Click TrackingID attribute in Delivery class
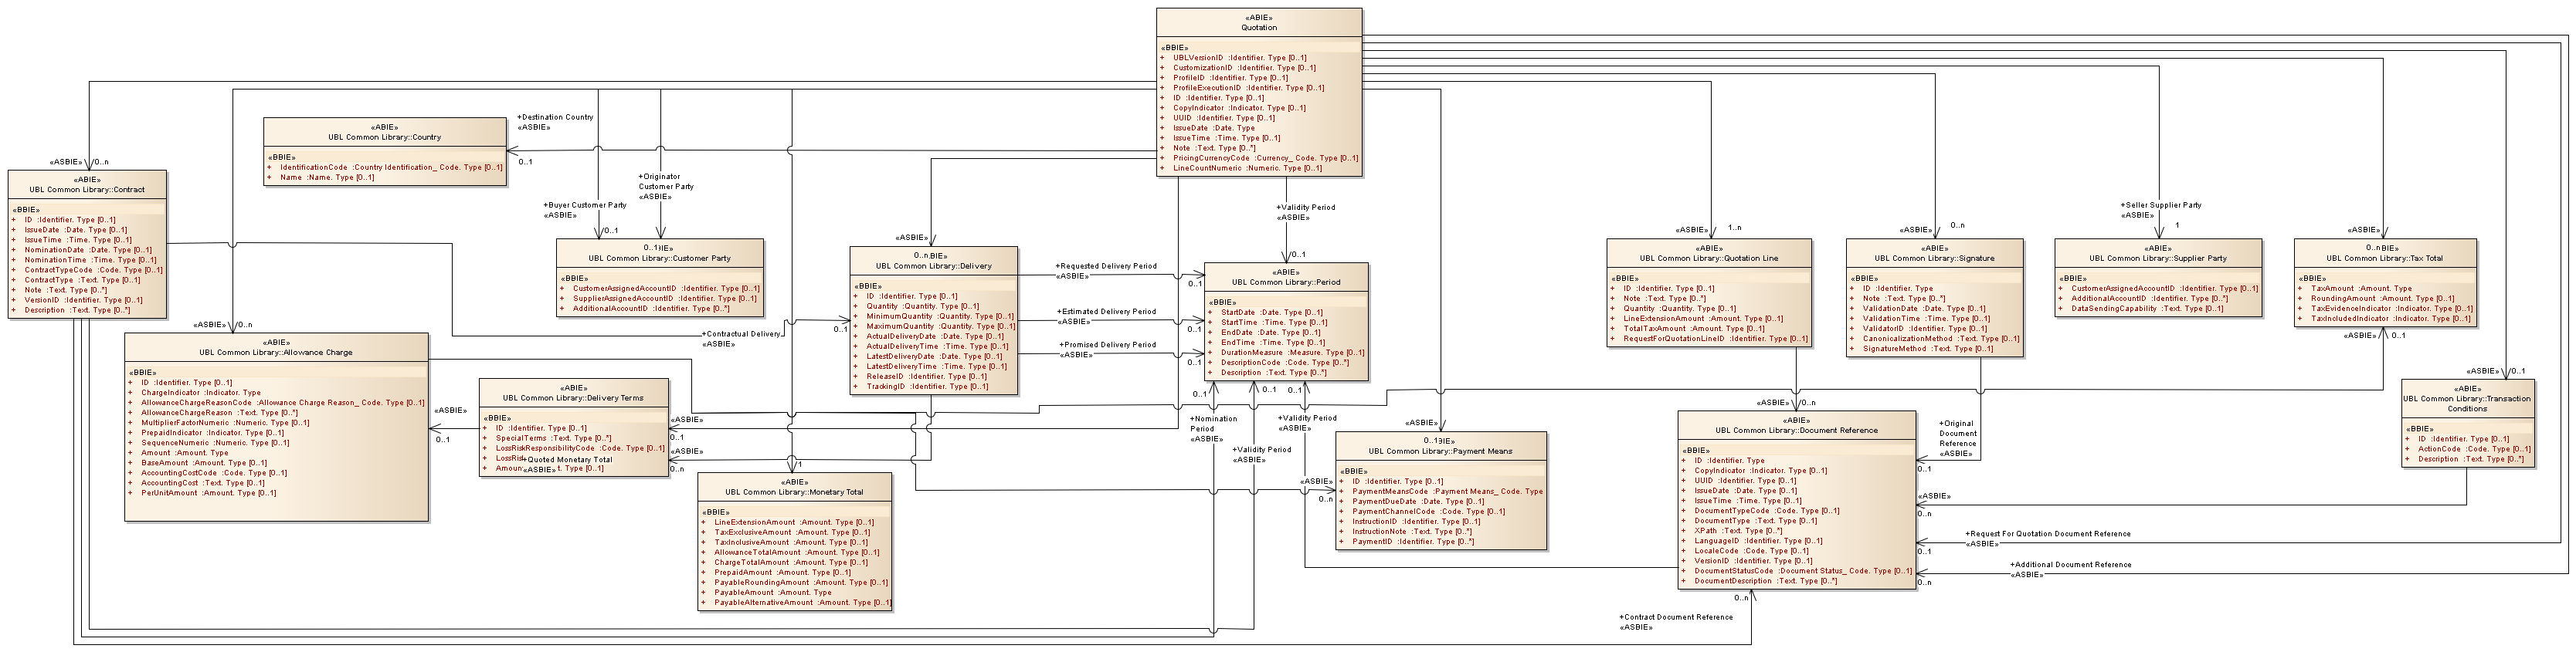The image size is (2576, 652). point(926,387)
